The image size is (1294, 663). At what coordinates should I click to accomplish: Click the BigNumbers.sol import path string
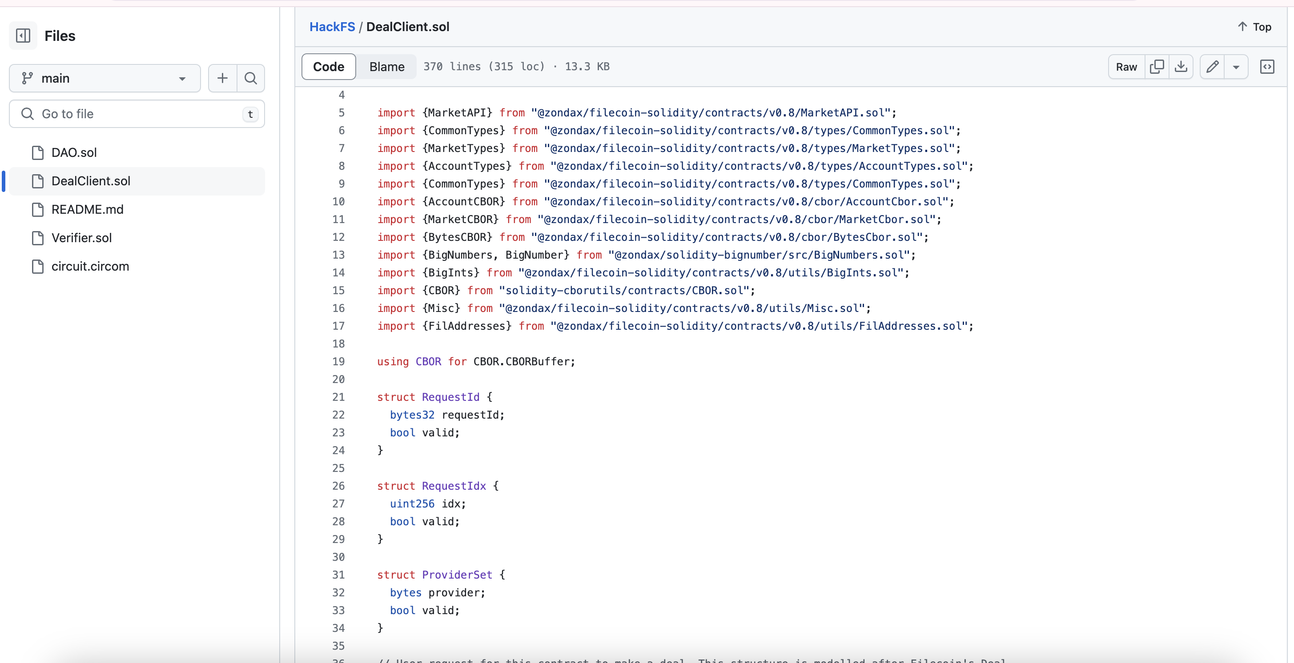tap(759, 255)
